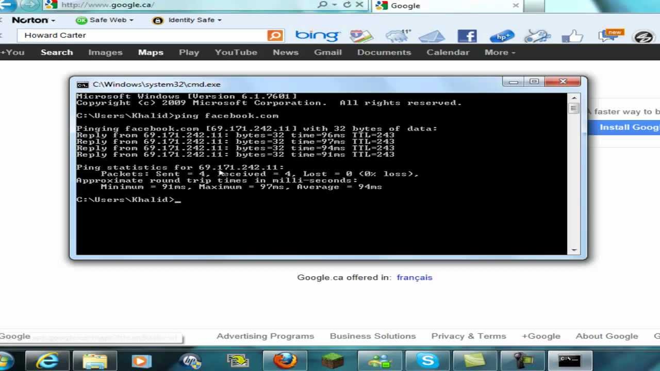Open Skype from the taskbar
This screenshot has height=371, width=660.
[x=427, y=360]
